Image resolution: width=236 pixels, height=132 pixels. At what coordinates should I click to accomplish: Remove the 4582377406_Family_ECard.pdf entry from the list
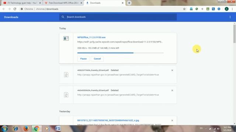[172, 70]
